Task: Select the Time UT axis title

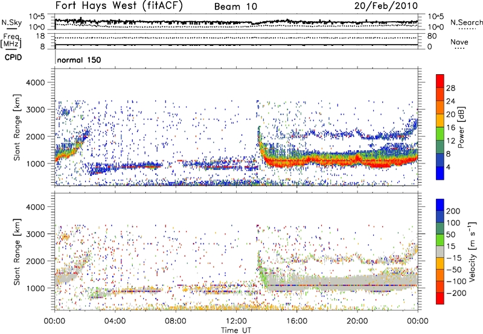Action: pyautogui.click(x=235, y=330)
